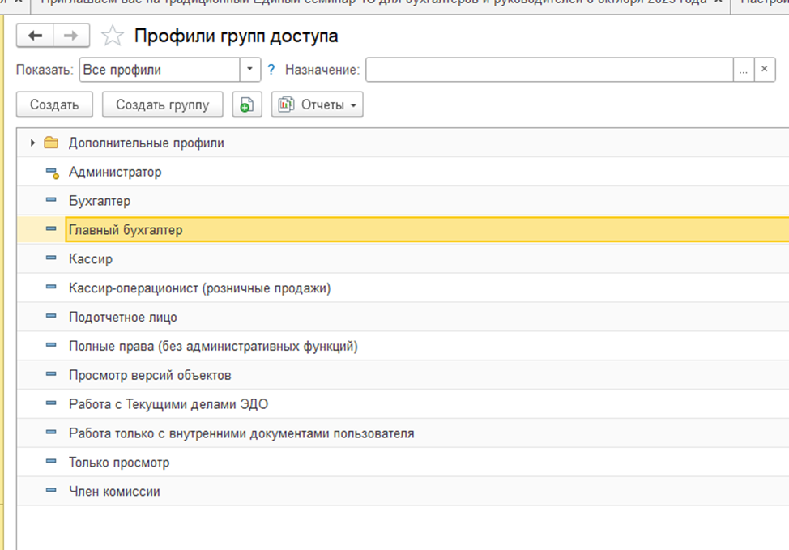
Task: Open the Назначение selection ellipsis button
Action: (x=743, y=70)
